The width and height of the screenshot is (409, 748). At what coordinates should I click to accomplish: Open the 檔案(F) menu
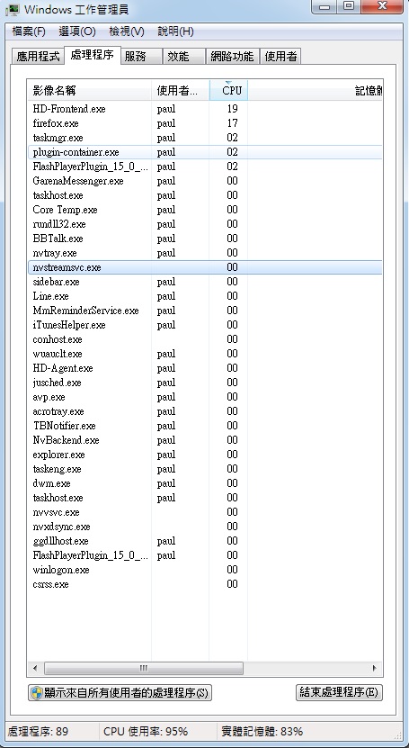[29, 32]
